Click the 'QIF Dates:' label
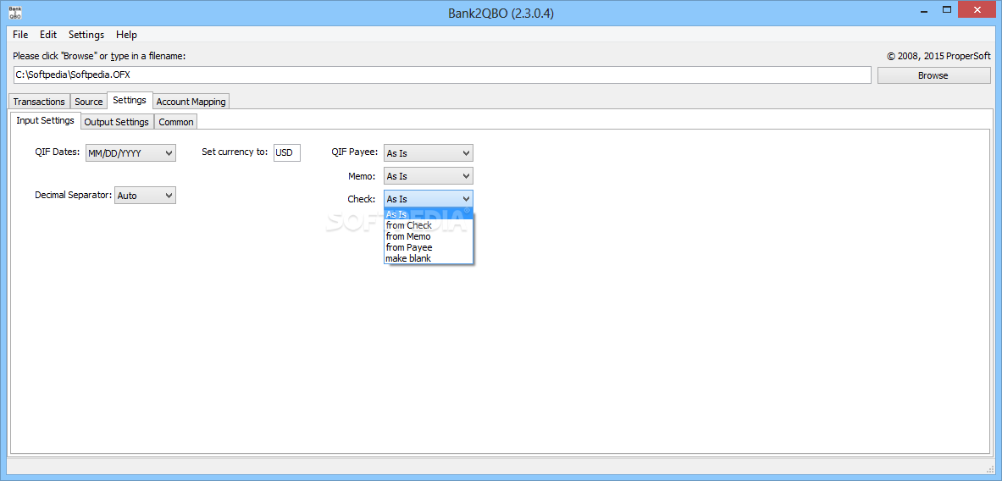Image resolution: width=1002 pixels, height=481 pixels. pyautogui.click(x=58, y=152)
